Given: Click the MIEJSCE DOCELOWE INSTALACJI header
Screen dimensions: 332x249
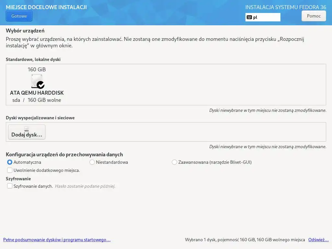Looking at the screenshot, I should coord(46,7).
